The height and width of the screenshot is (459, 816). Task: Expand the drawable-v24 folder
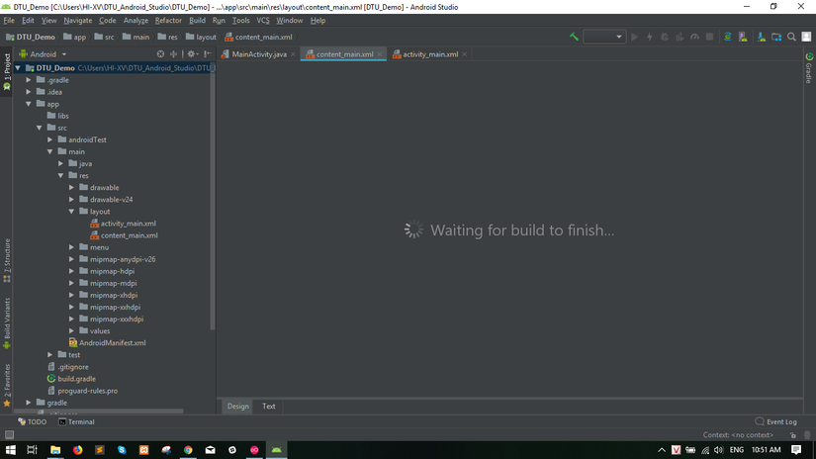tap(72, 200)
